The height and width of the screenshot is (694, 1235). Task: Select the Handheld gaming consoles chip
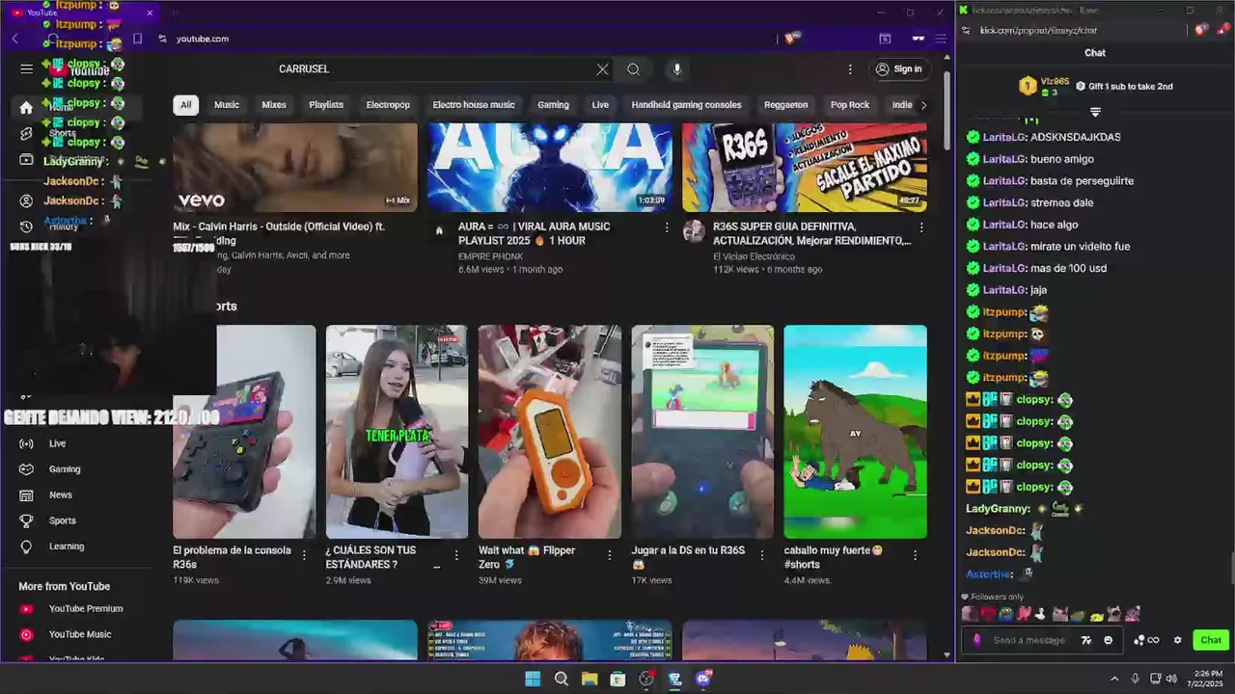pyautogui.click(x=686, y=105)
